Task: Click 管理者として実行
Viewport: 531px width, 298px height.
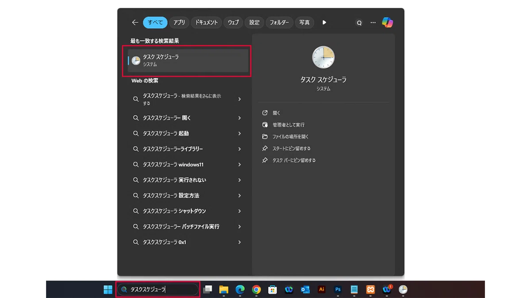Action: [x=289, y=125]
